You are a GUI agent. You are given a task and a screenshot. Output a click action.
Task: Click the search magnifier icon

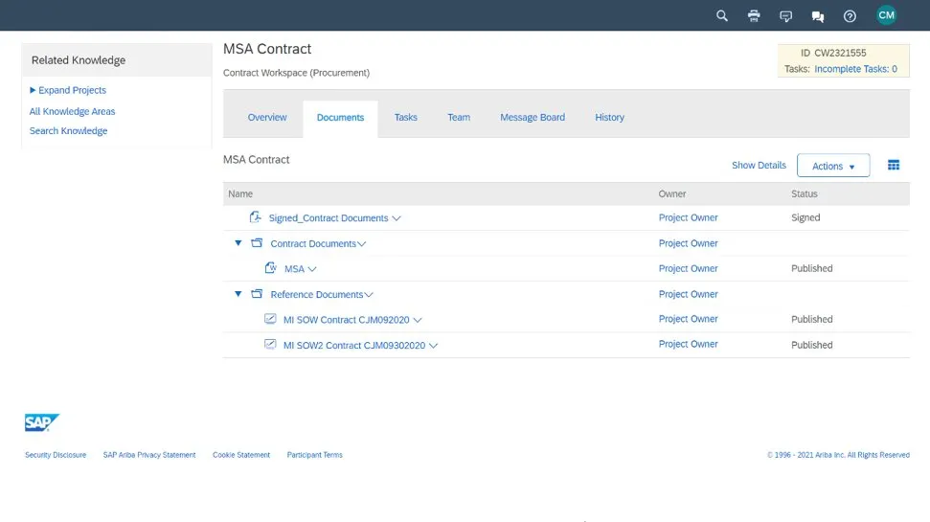point(722,15)
